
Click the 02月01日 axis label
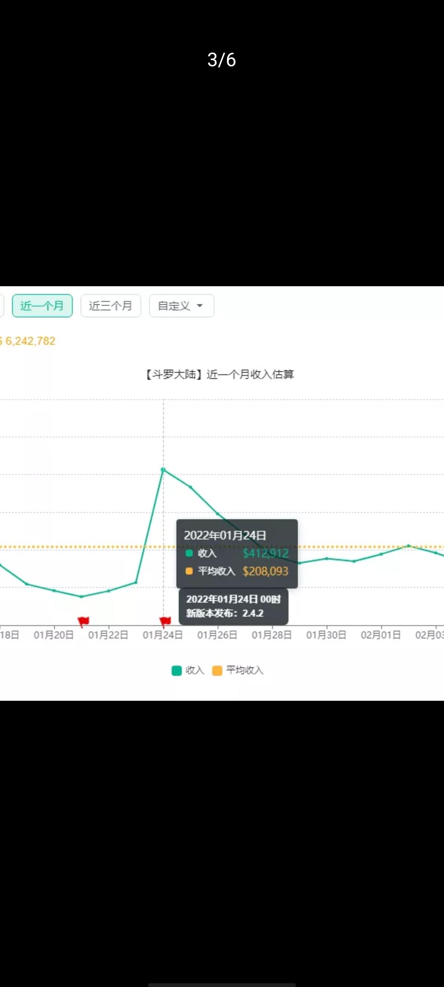pos(381,635)
